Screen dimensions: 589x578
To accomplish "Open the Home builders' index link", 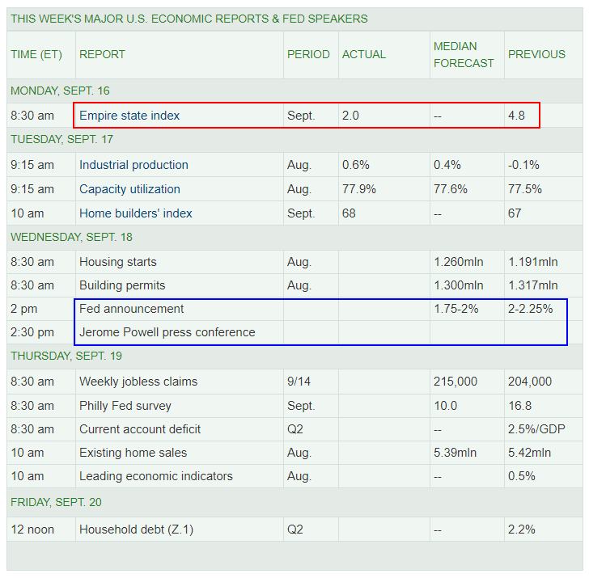I will (x=136, y=213).
